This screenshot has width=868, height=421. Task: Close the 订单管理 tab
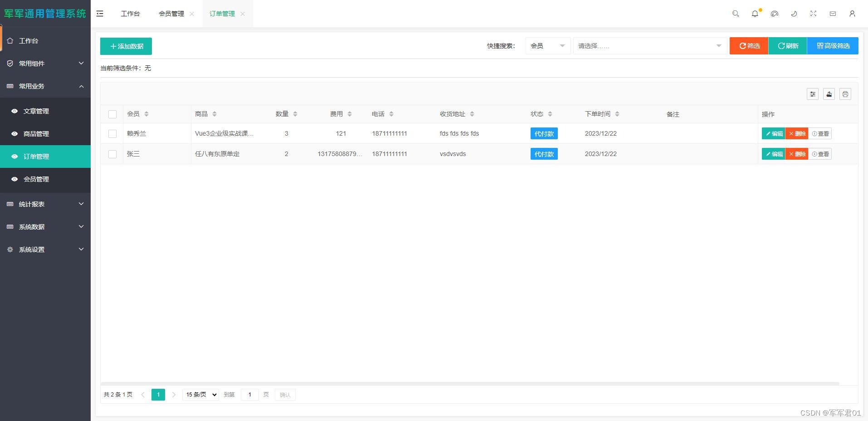243,14
